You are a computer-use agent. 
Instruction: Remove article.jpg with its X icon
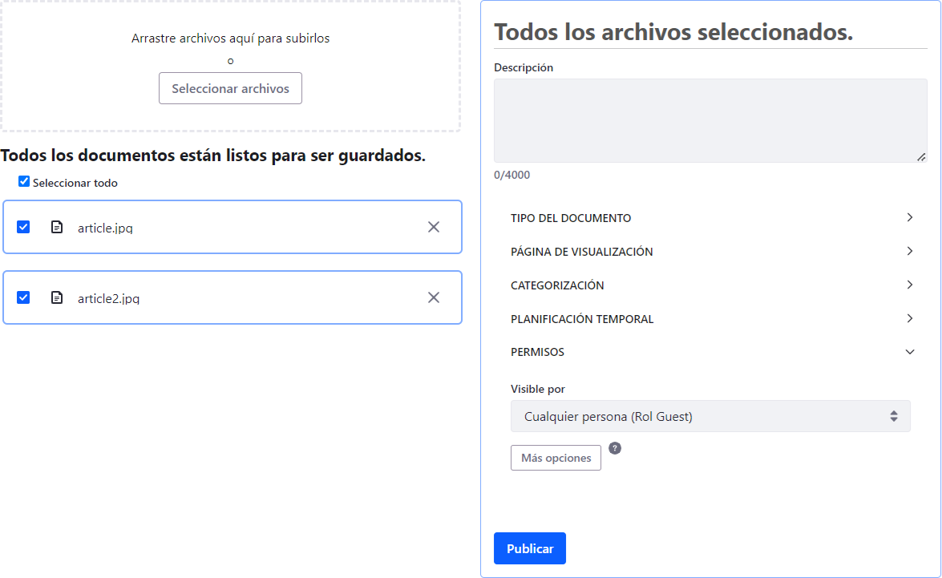[x=433, y=227]
